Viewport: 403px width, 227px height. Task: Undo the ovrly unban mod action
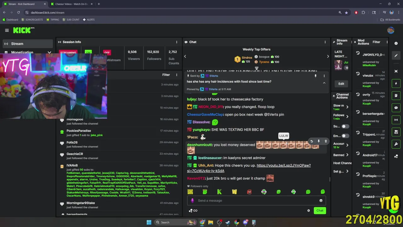tap(358, 94)
